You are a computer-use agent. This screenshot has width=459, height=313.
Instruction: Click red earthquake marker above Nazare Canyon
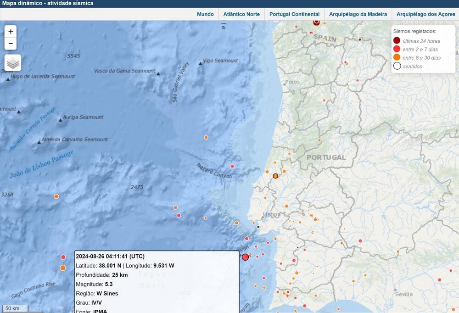click(232, 166)
